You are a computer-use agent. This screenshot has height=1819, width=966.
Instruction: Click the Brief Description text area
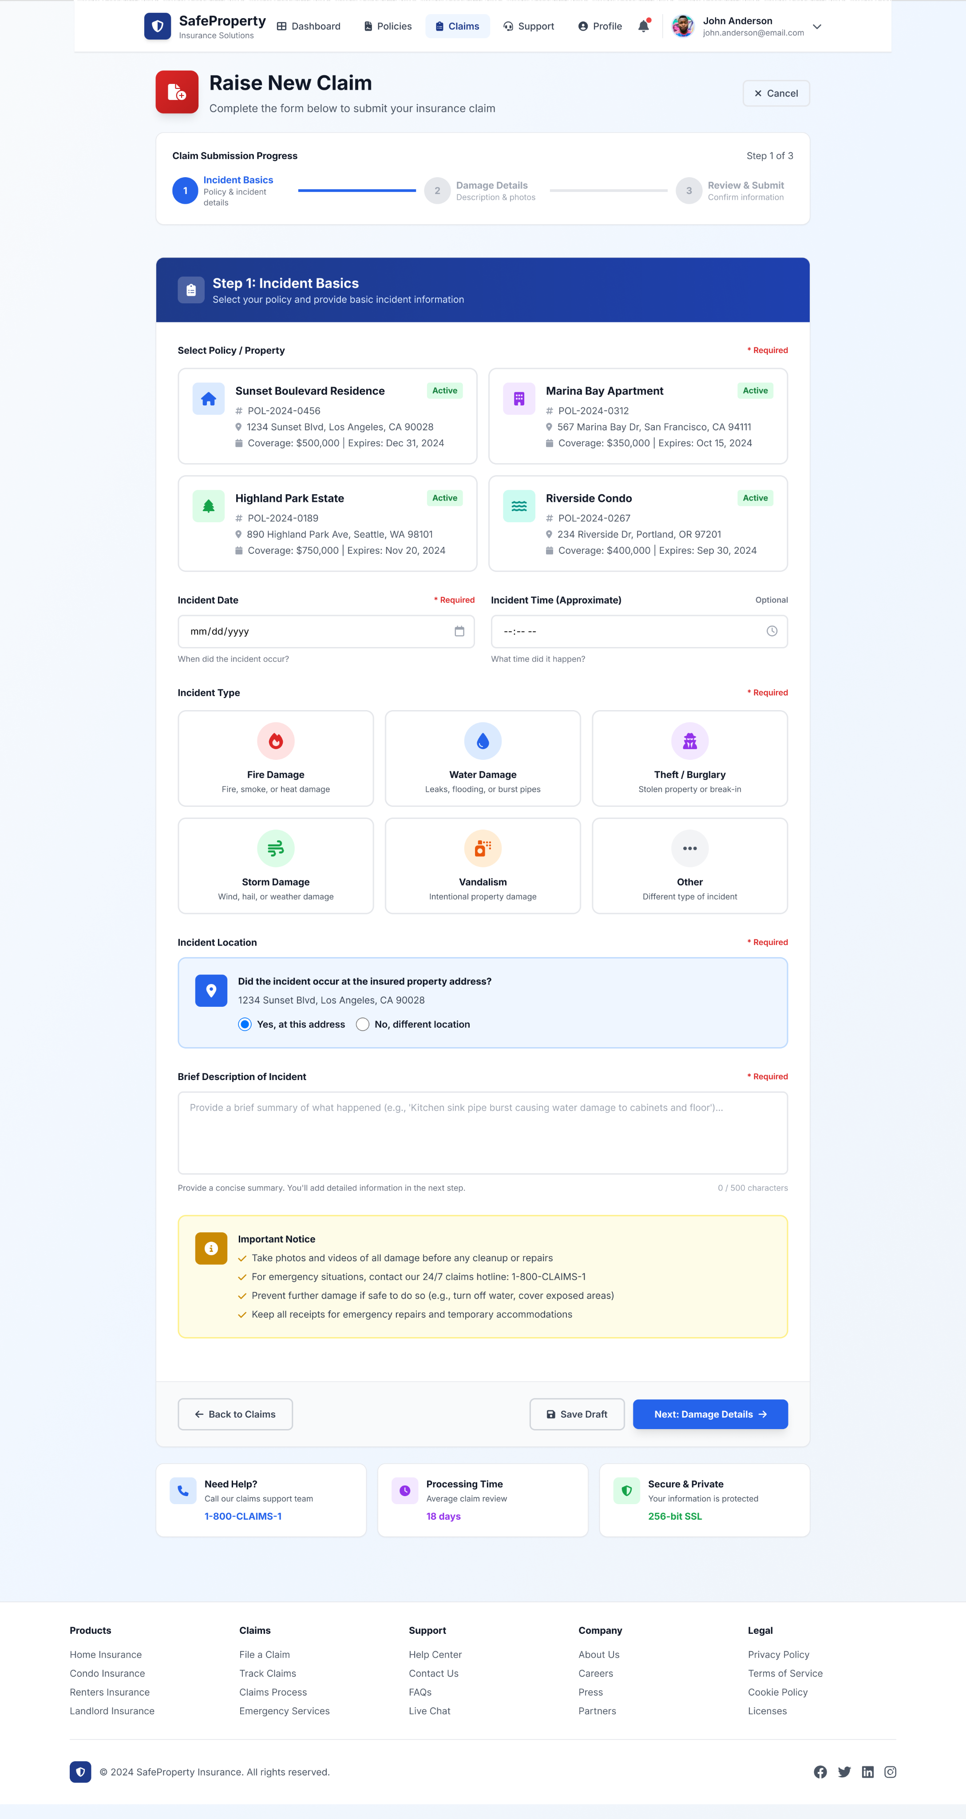click(483, 1133)
